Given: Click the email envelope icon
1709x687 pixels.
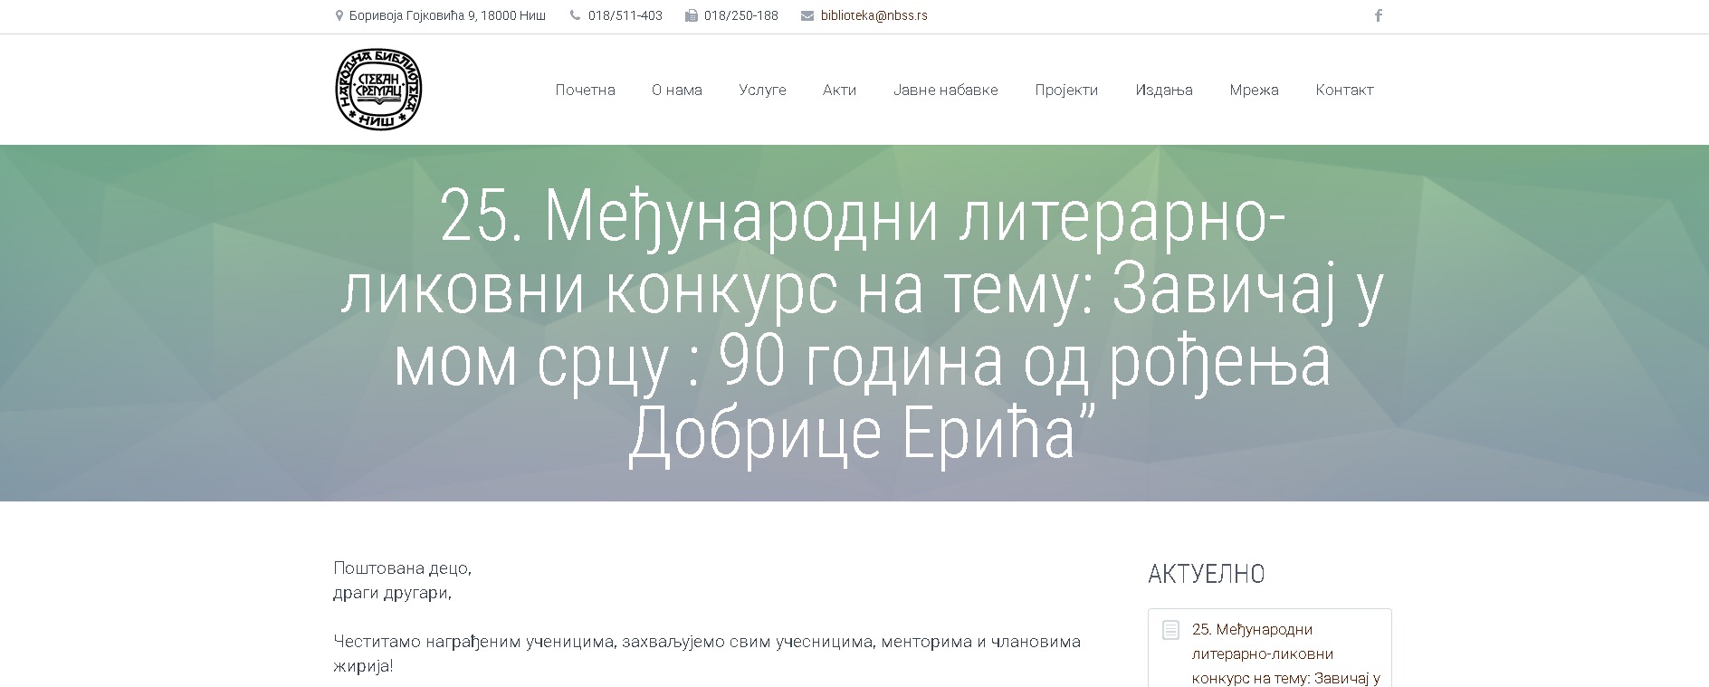Looking at the screenshot, I should tap(807, 15).
